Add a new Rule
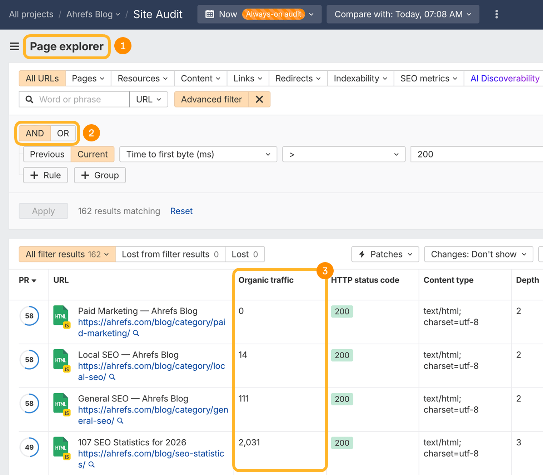This screenshot has width=543, height=475. [45, 175]
